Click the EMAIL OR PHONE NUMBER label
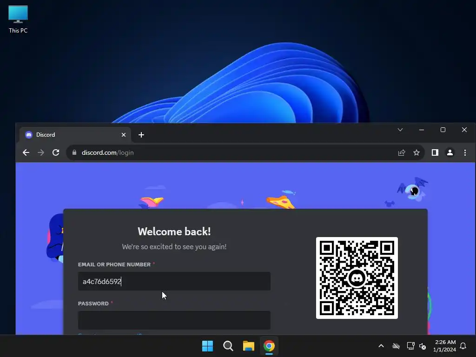This screenshot has width=476, height=357. (x=114, y=264)
